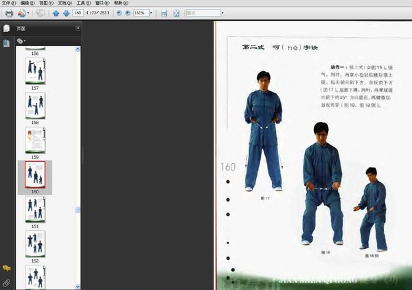
Task: Open the find options dropdown arrow
Action: tap(222, 13)
